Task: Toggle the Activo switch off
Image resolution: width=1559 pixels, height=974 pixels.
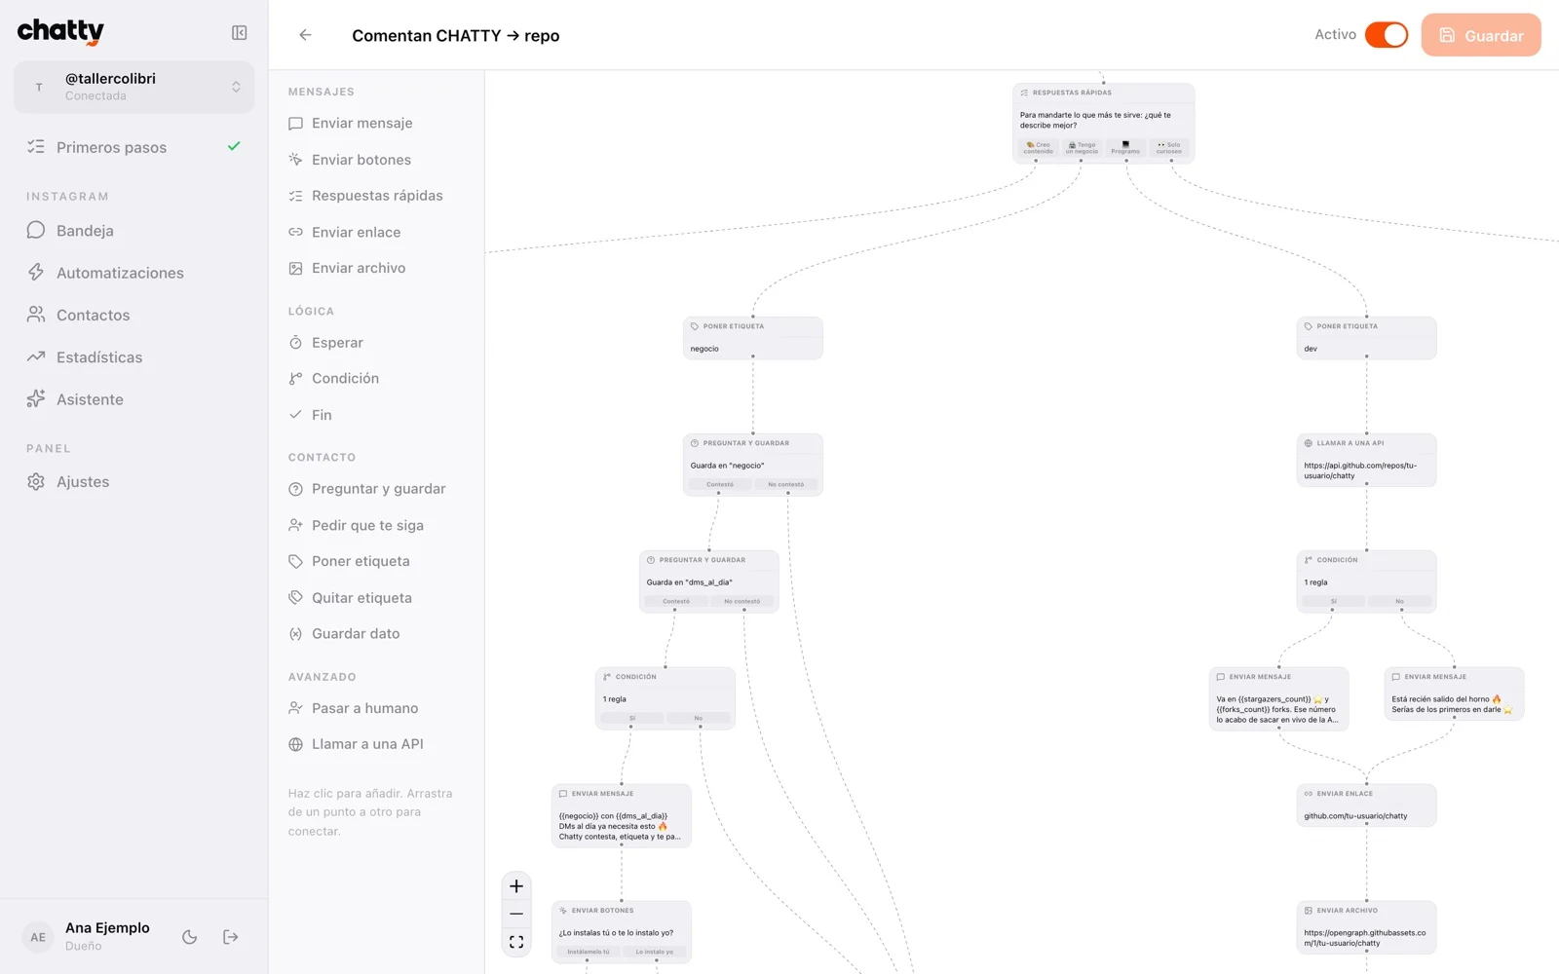Action: pos(1386,35)
